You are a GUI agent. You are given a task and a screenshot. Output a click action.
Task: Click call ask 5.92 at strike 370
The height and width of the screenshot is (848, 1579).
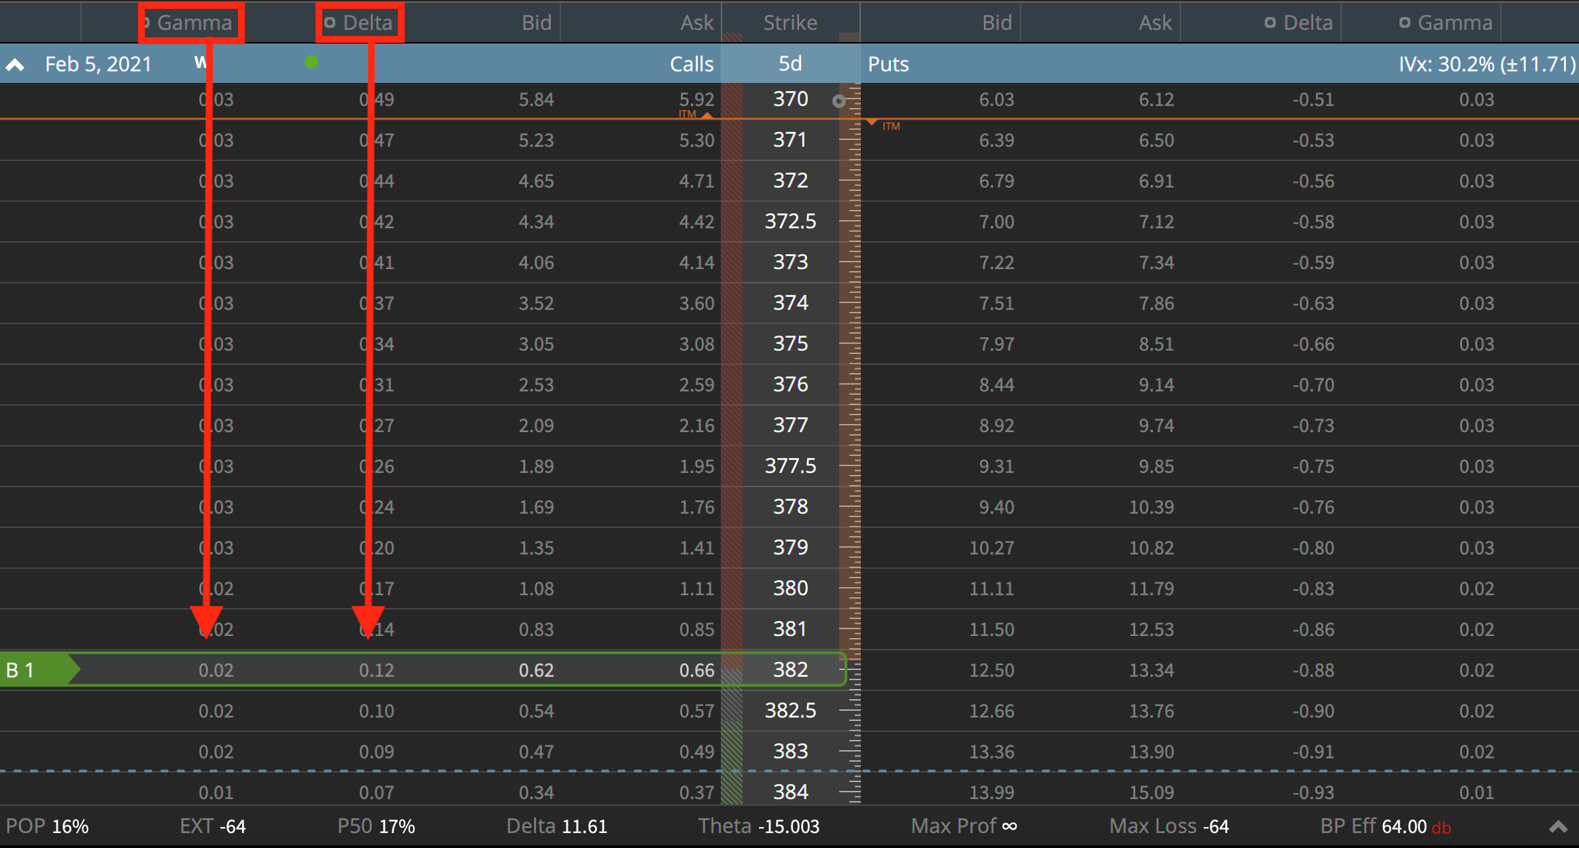[697, 100]
